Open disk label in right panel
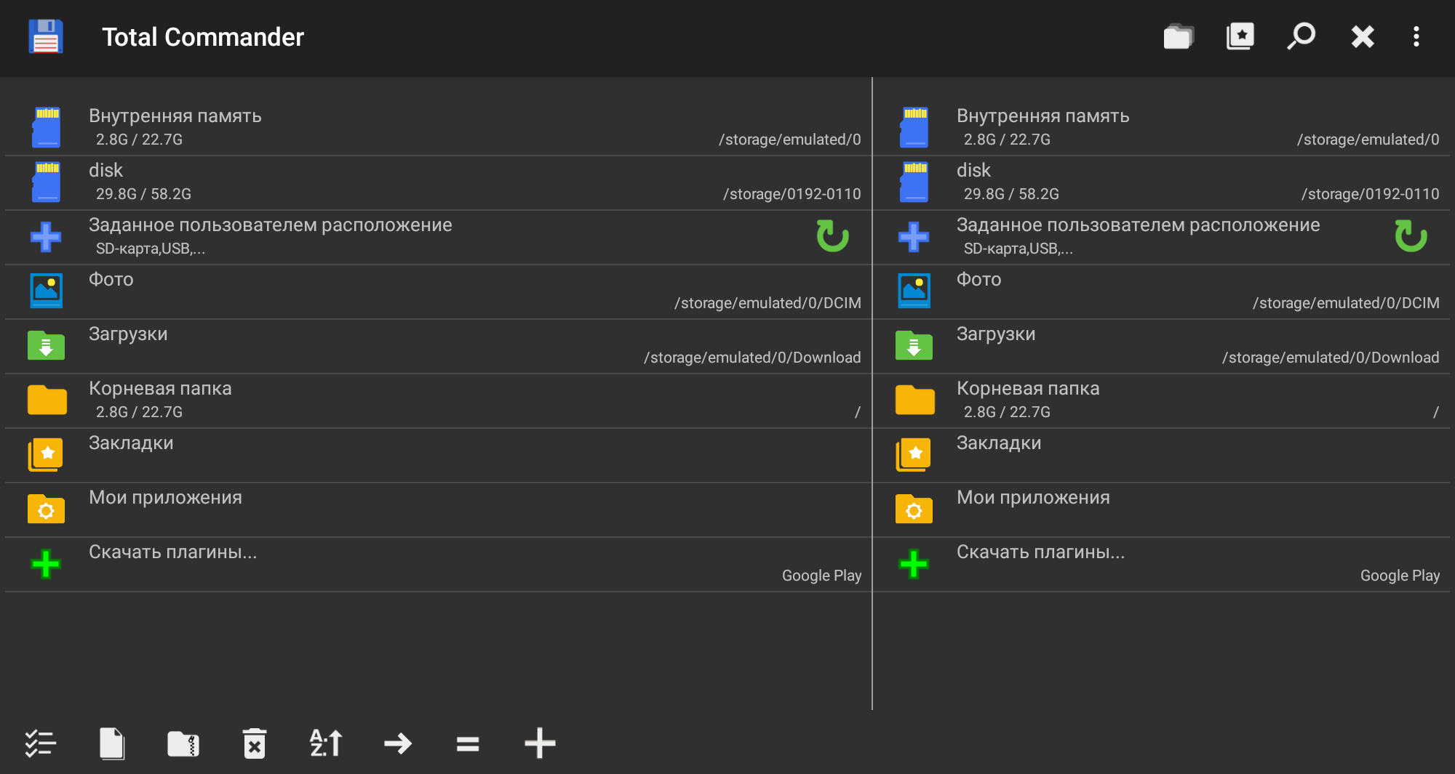 [x=973, y=170]
